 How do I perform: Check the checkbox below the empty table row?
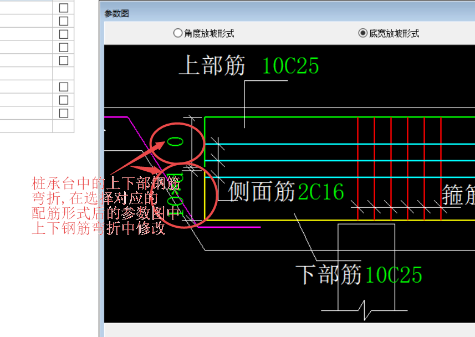[x=65, y=86]
